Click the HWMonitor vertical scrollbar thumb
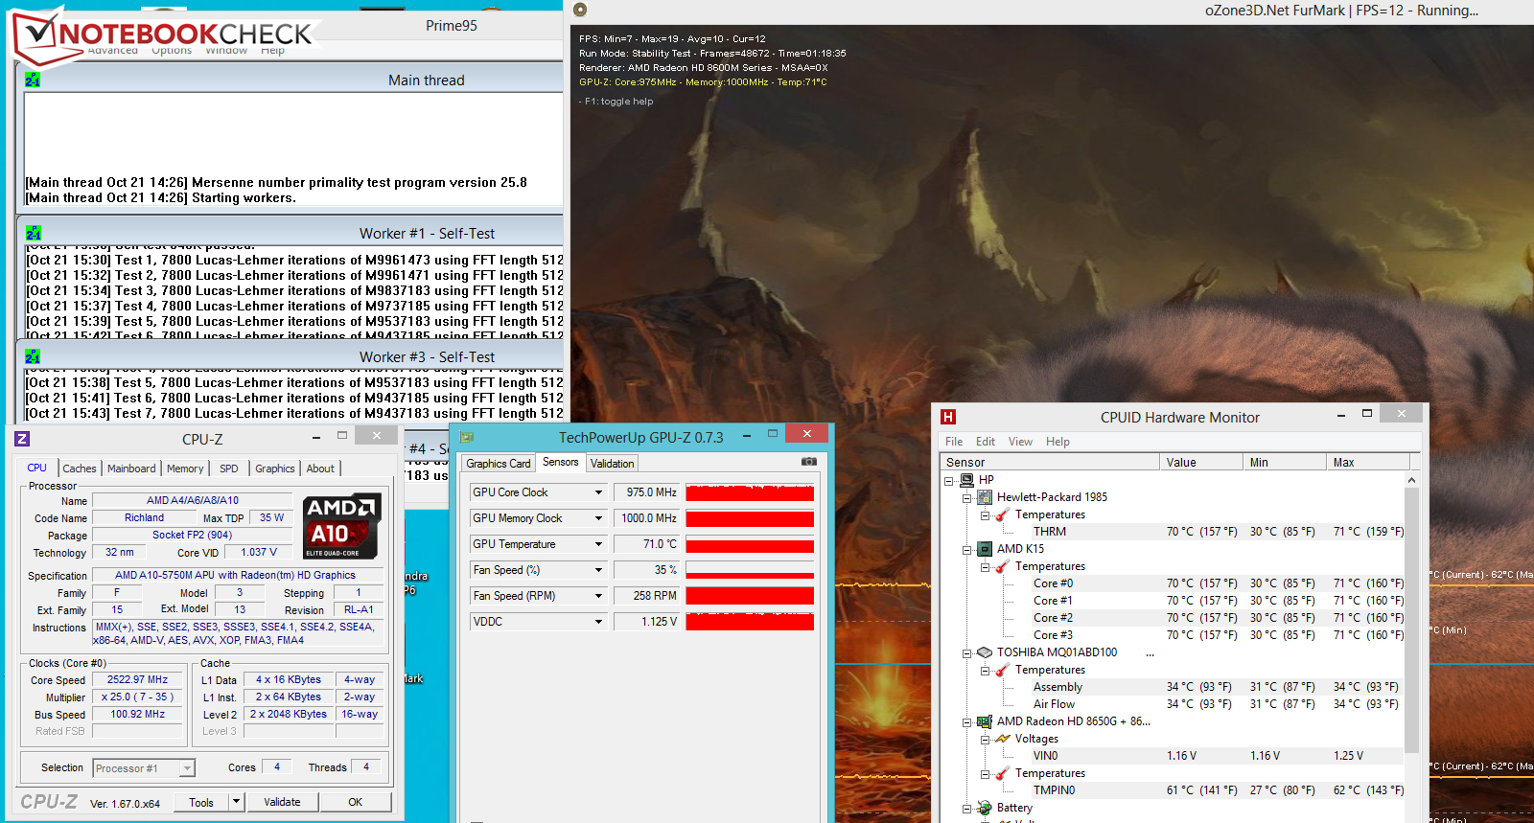 (x=1411, y=620)
